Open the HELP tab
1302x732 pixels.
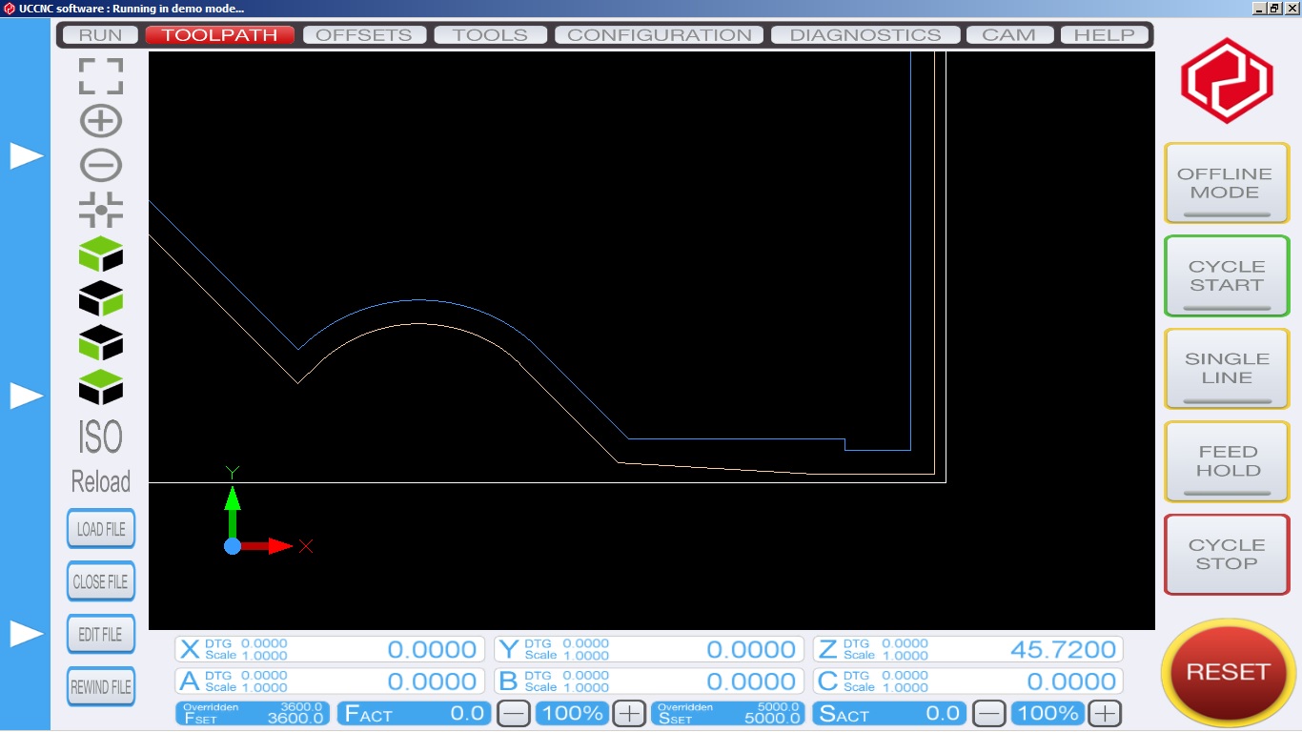tap(1105, 35)
